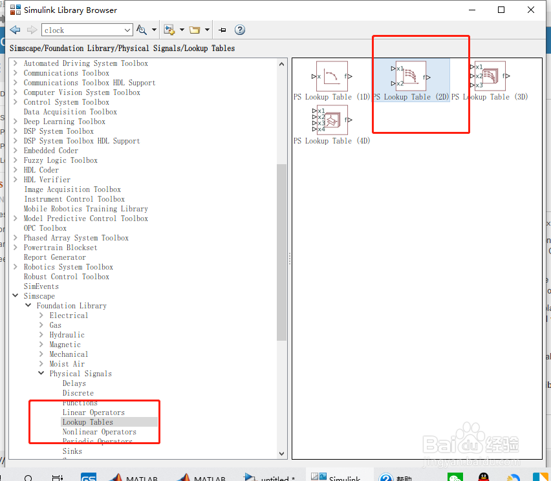Select SimEvents in tree
This screenshot has height=481, width=551.
(x=41, y=286)
